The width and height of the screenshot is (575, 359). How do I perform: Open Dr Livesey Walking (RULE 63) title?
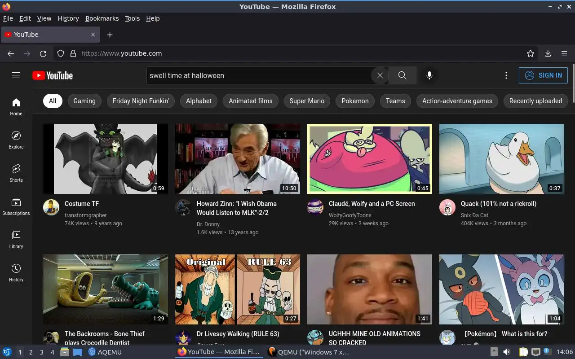click(x=238, y=334)
